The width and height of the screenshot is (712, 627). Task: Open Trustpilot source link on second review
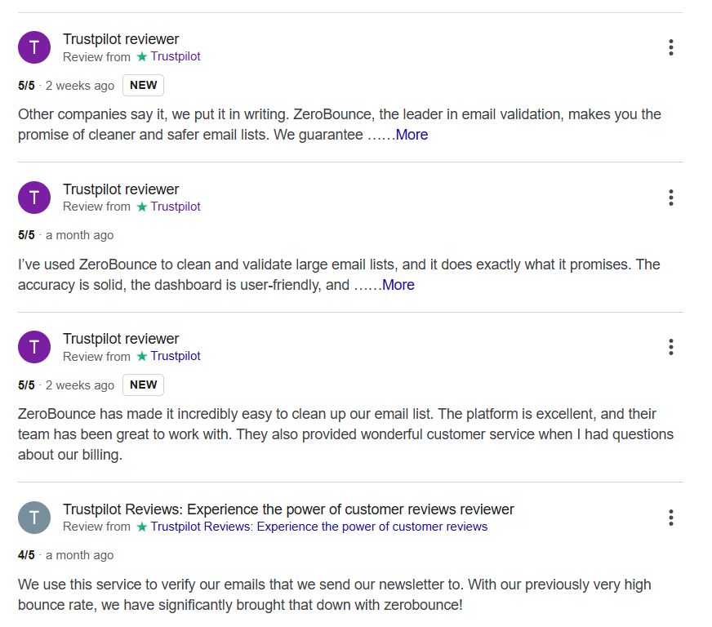pos(176,207)
